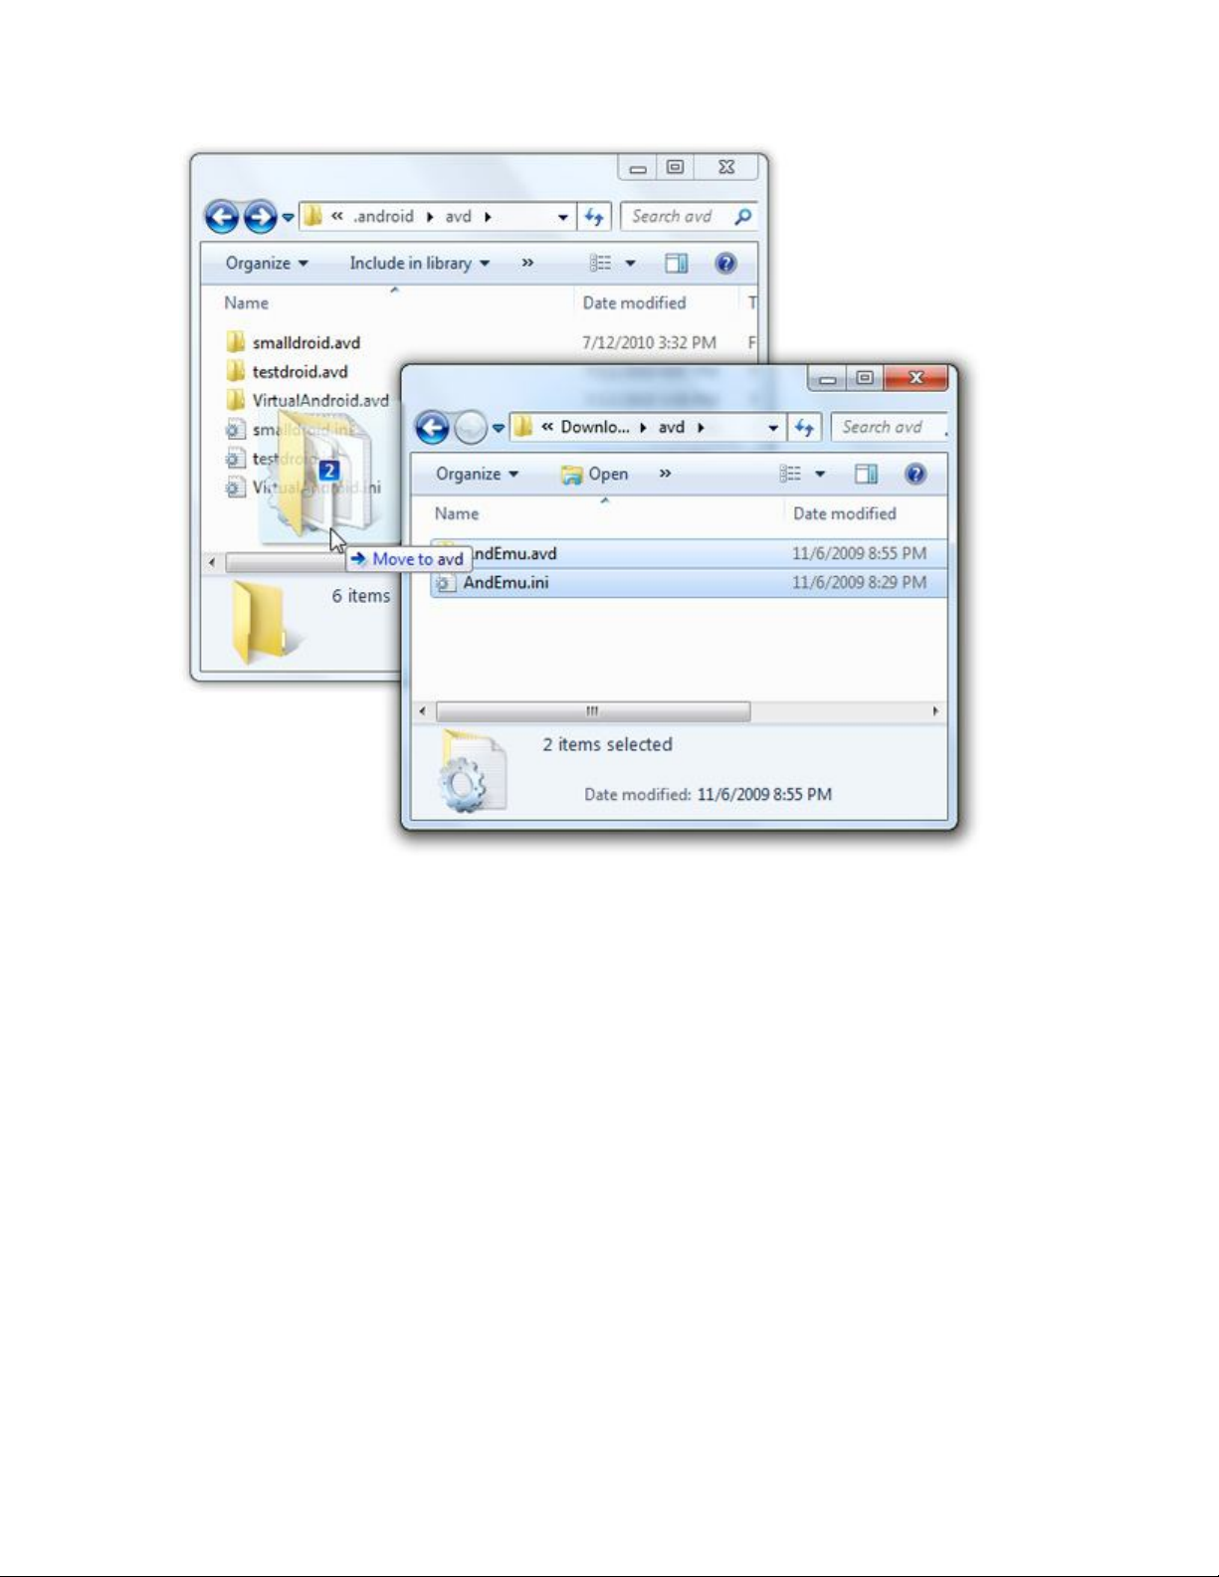
Task: Expand the Include in library dropdown
Action: [419, 264]
